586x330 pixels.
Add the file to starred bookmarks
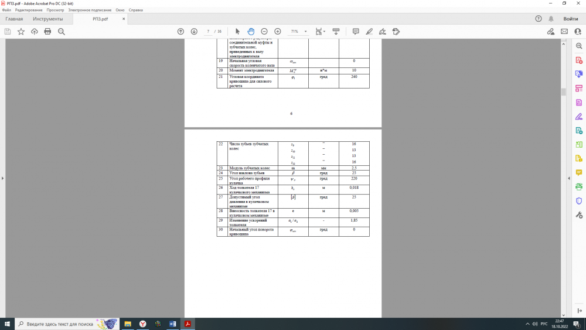21,32
